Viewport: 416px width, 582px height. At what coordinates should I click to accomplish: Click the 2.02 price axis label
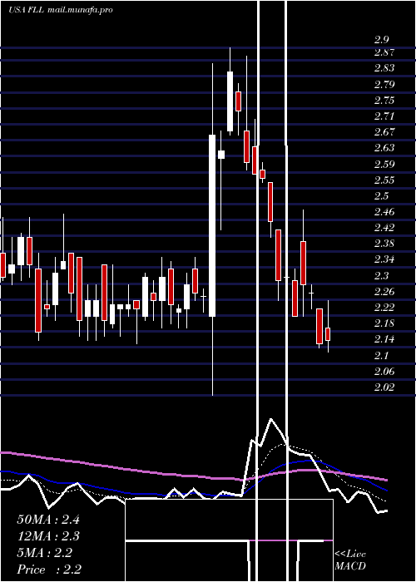coord(384,387)
